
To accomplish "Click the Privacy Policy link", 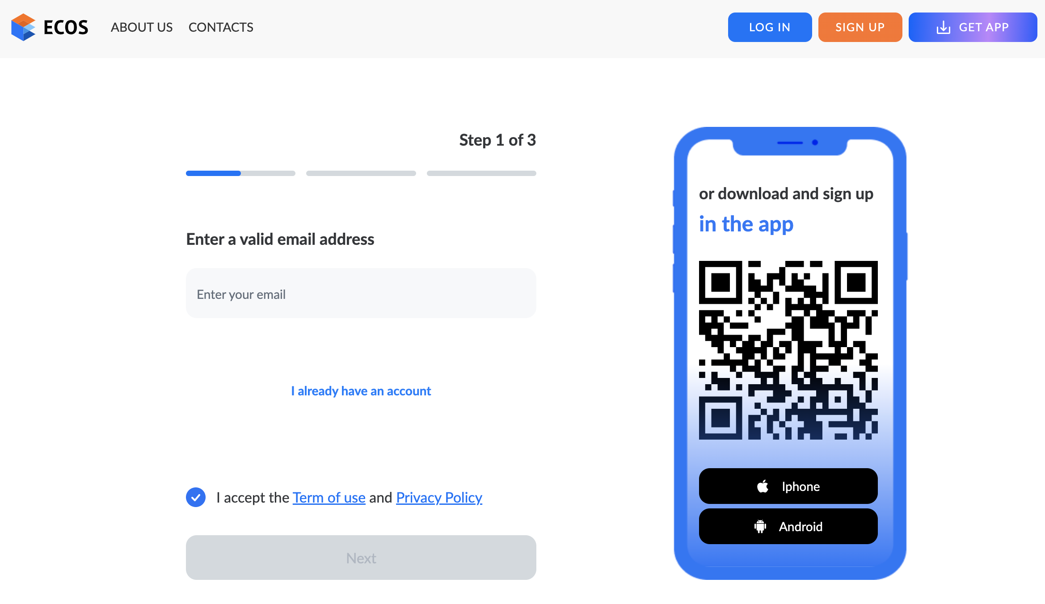I will [439, 497].
